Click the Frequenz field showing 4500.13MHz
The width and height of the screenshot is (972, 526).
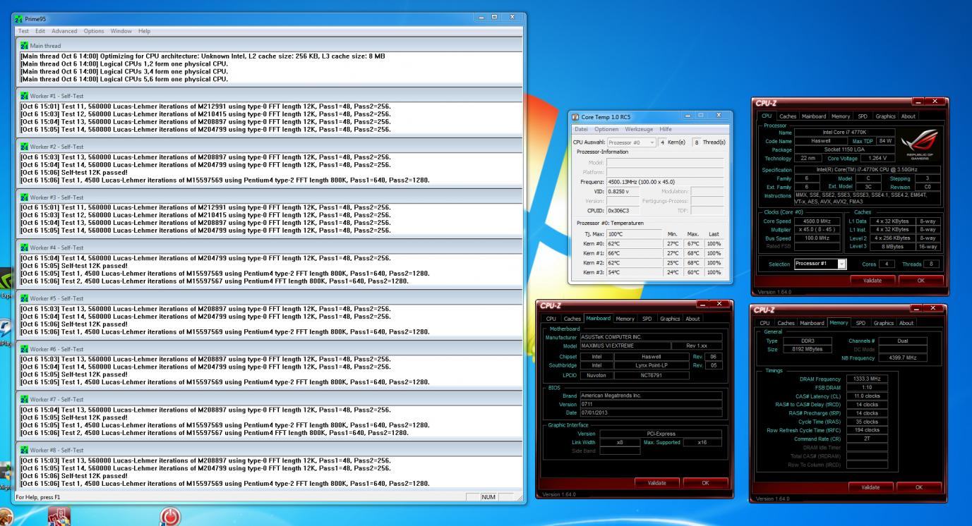(x=665, y=181)
